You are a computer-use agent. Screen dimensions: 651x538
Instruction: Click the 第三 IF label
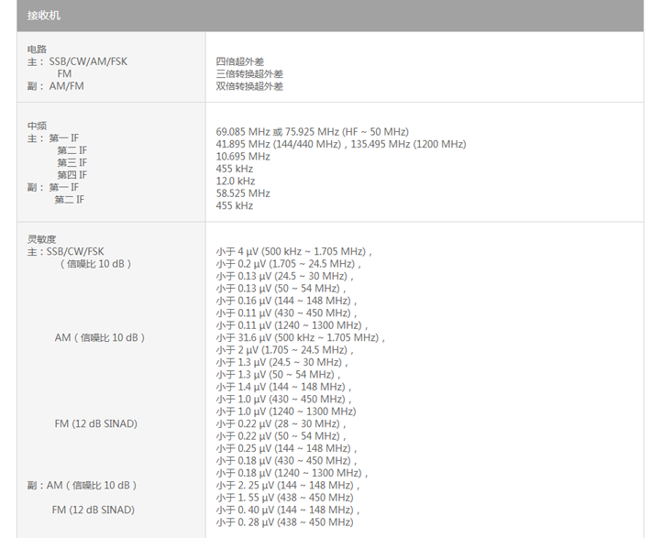pos(72,162)
